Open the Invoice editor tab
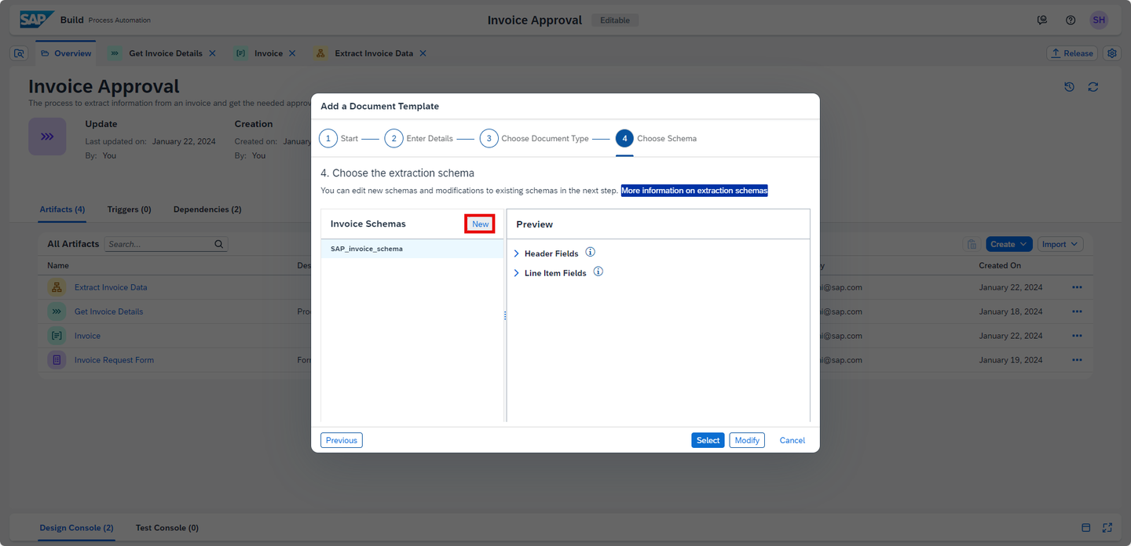This screenshot has width=1131, height=546. pos(269,53)
